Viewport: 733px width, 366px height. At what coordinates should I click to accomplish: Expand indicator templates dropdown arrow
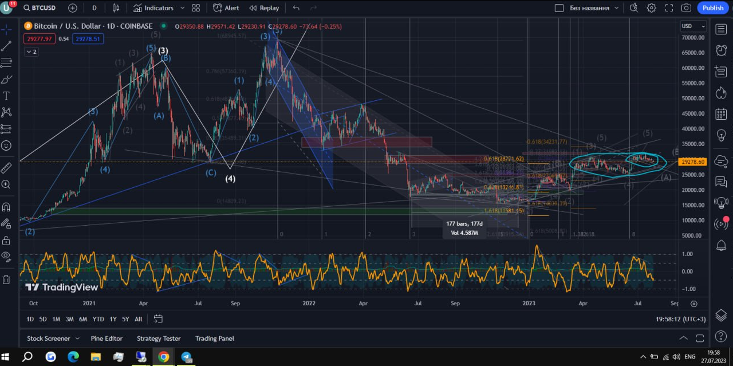pos(182,8)
